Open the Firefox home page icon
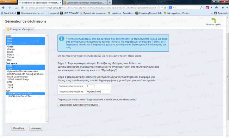The height and width of the screenshot is (138, 229). coord(216,8)
